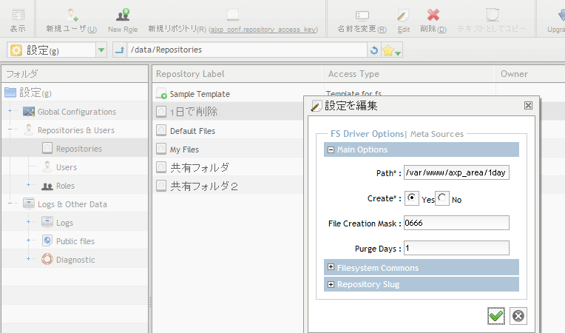Click the New Role icon

click(123, 15)
